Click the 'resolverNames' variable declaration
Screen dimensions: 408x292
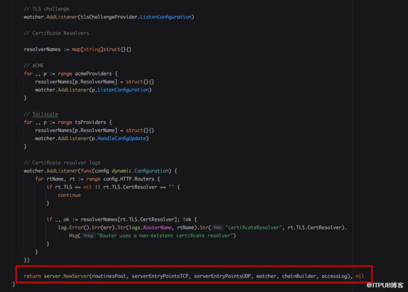(x=42, y=50)
